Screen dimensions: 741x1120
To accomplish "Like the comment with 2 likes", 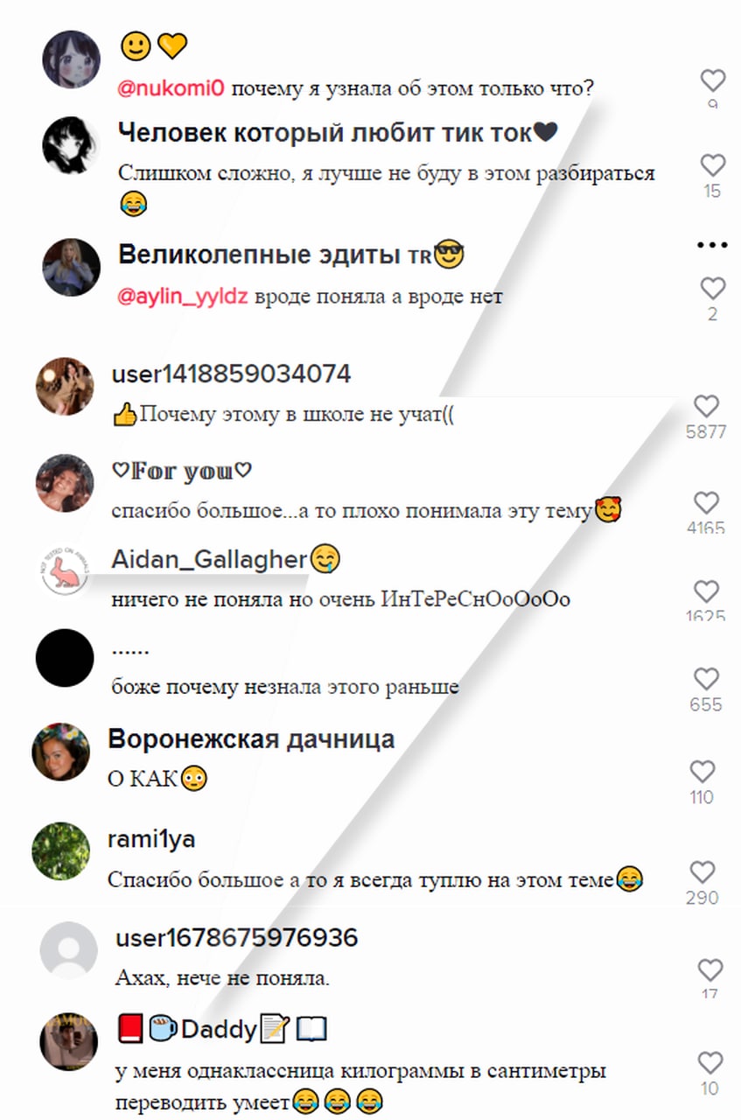I will click(713, 288).
